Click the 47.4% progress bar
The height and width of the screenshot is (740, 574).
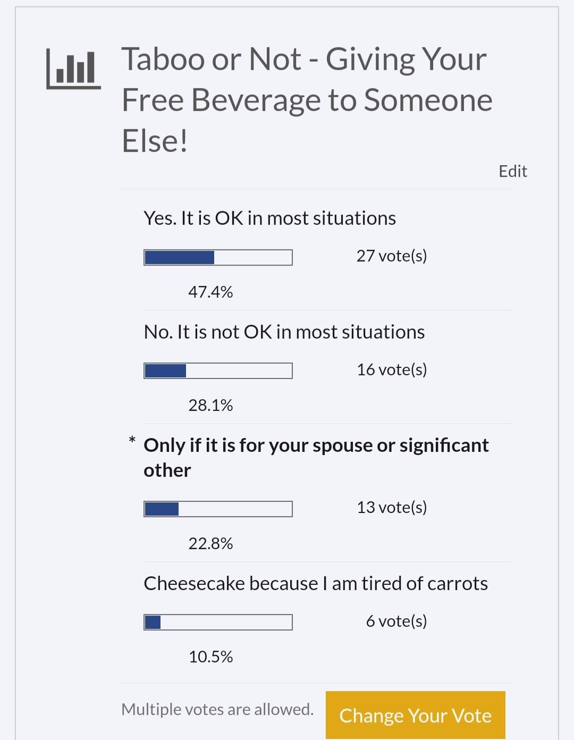(x=218, y=257)
